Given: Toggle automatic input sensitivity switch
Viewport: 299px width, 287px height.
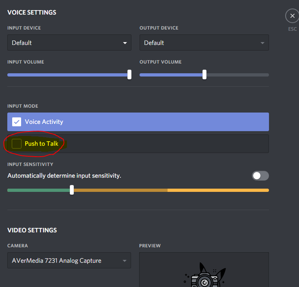Looking at the screenshot, I should (260, 176).
